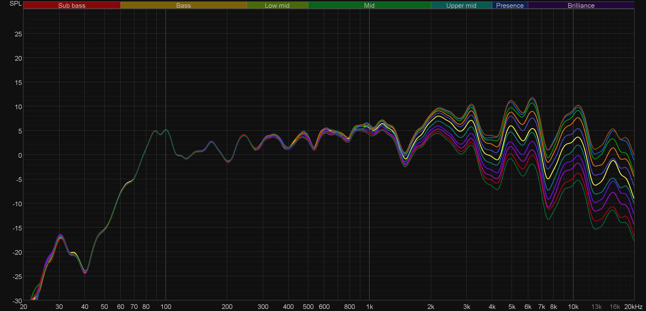This screenshot has width=646, height=311.
Task: Click the 1k frequency axis label
Action: click(370, 307)
